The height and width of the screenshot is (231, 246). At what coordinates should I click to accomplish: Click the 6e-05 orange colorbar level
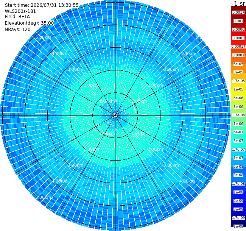tap(238, 64)
